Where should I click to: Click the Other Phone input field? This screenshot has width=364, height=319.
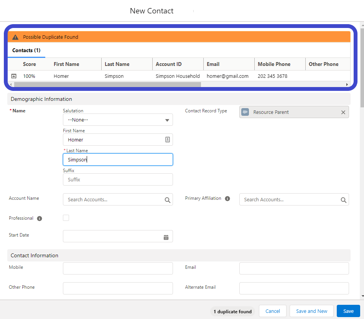click(x=118, y=288)
